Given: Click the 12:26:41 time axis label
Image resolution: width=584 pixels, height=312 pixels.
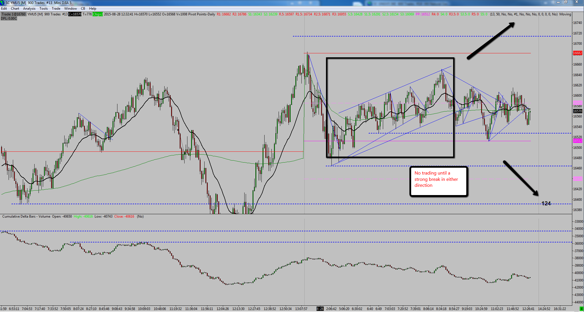Looking at the screenshot, I should point(528,309).
